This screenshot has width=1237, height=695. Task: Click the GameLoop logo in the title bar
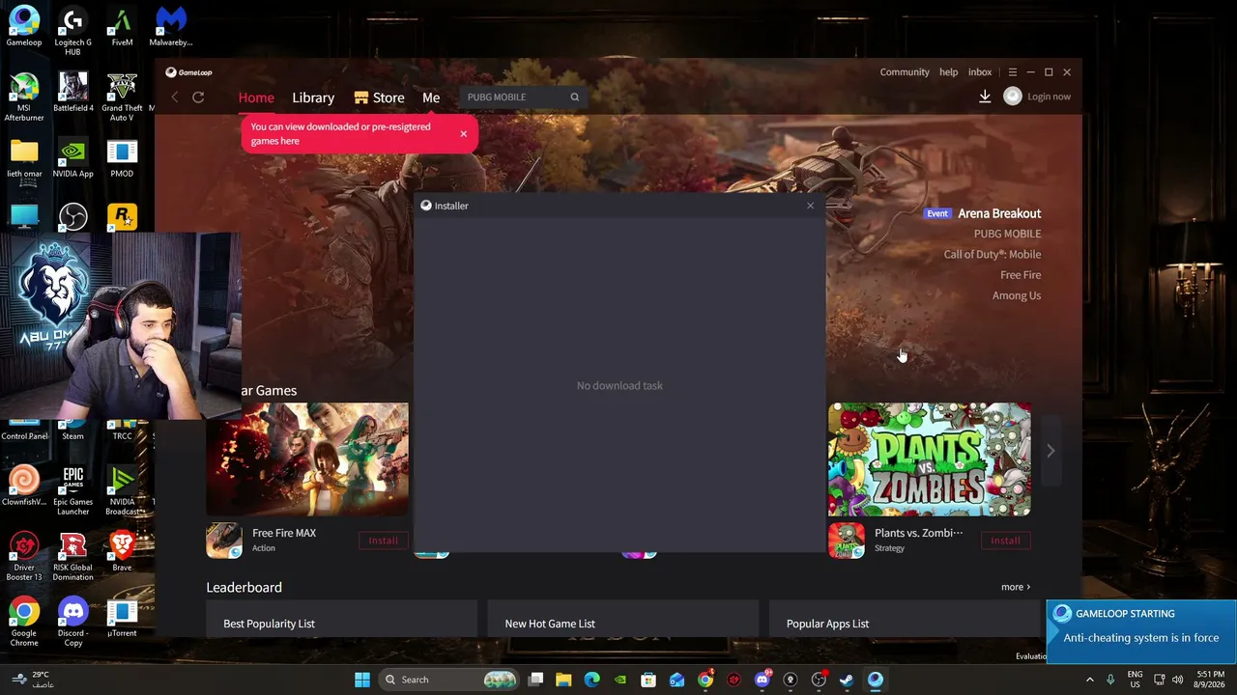tap(188, 72)
